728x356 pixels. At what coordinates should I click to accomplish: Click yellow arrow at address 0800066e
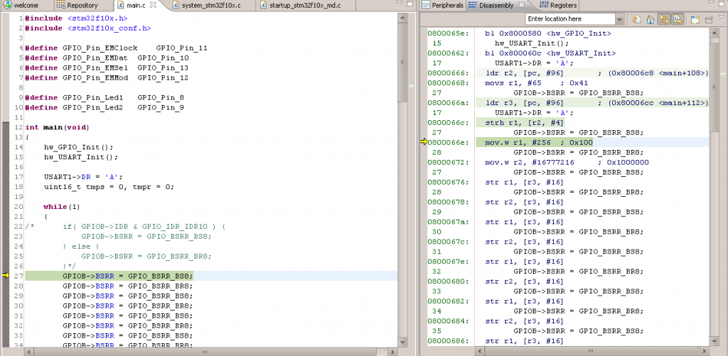point(424,142)
